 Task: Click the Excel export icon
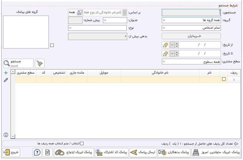[47, 153]
